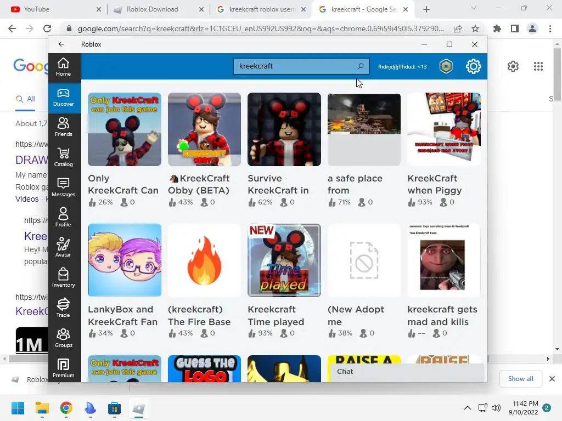Click the username fhdnjdjfjffhdud: <13
This screenshot has height=421, width=562.
click(402, 66)
